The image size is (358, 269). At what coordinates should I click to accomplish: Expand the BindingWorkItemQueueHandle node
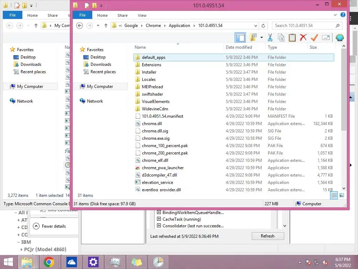[x=159, y=212]
